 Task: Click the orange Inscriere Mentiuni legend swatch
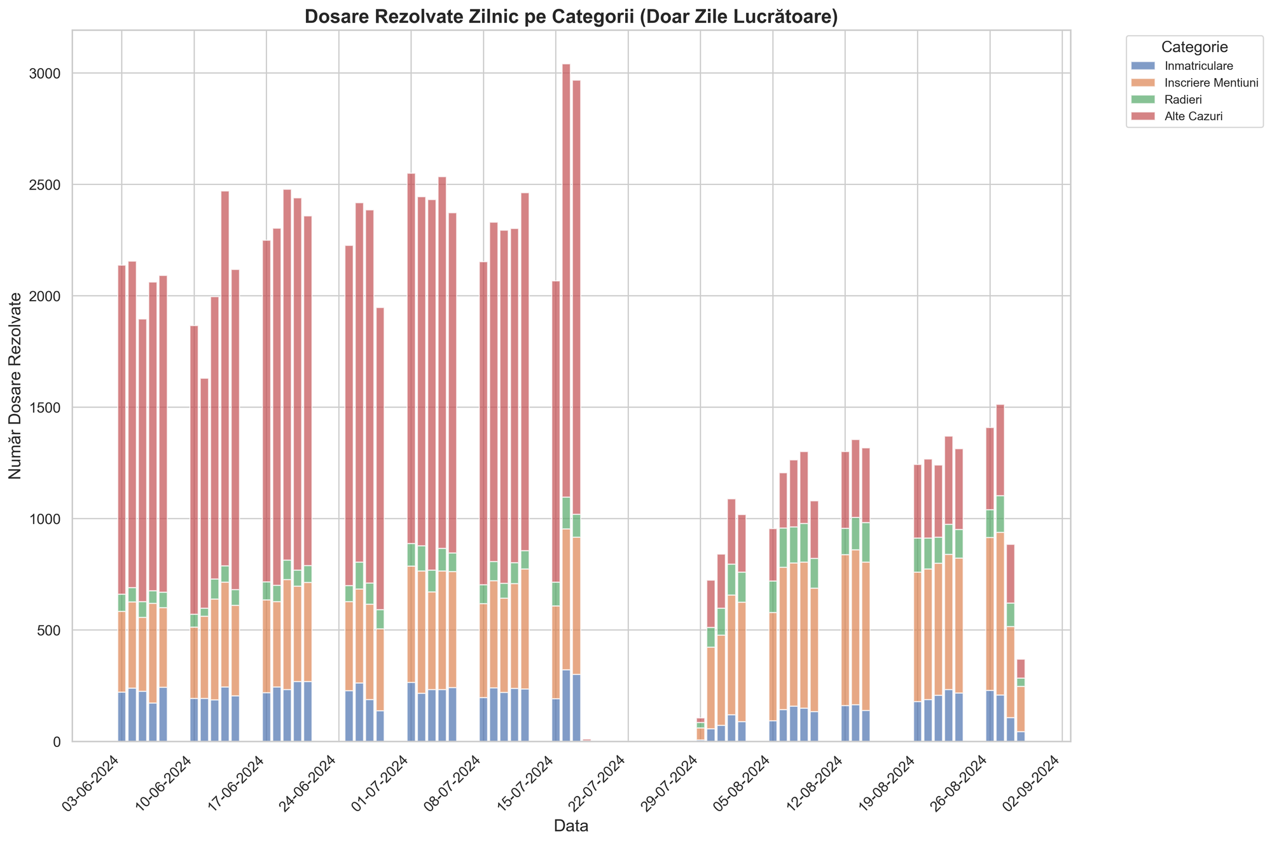(1144, 83)
